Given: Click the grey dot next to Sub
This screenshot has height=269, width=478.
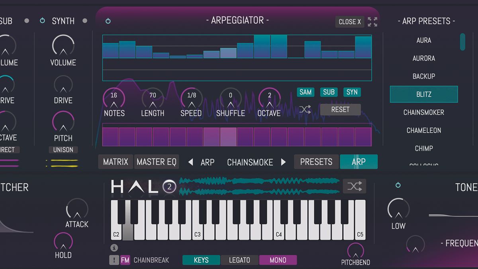Looking at the screenshot, I should 27,21.
